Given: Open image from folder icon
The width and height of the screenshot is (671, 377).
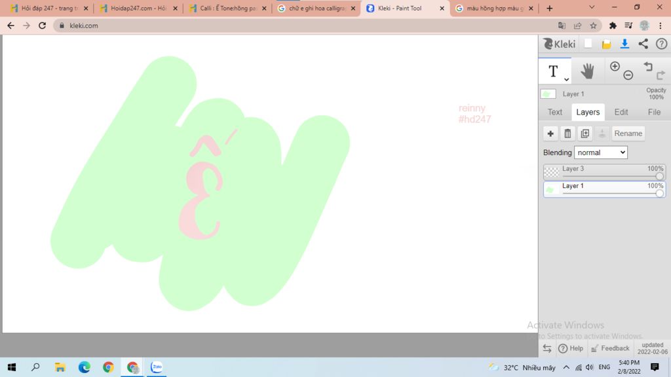Looking at the screenshot, I should pyautogui.click(x=606, y=44).
